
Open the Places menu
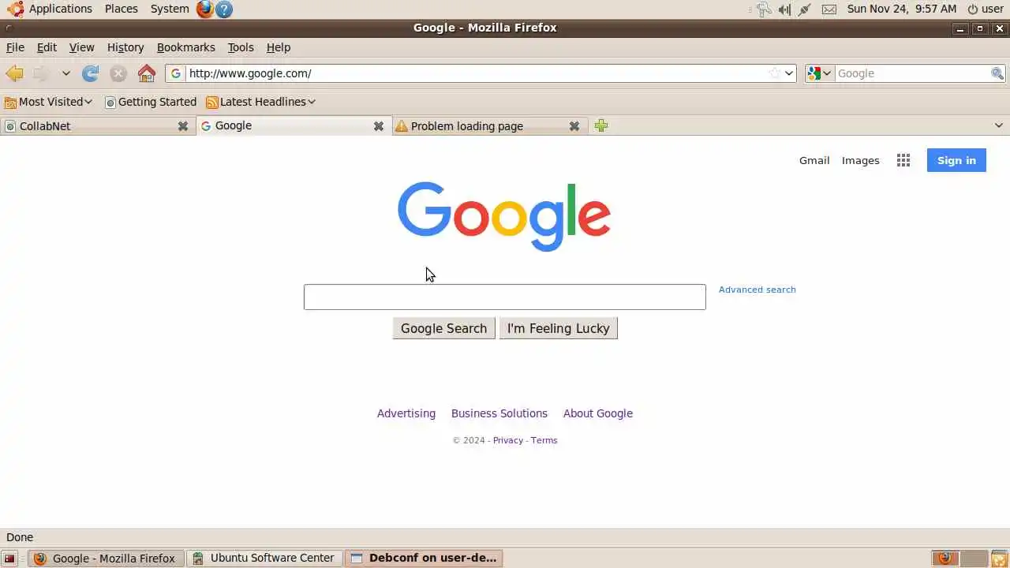point(122,9)
